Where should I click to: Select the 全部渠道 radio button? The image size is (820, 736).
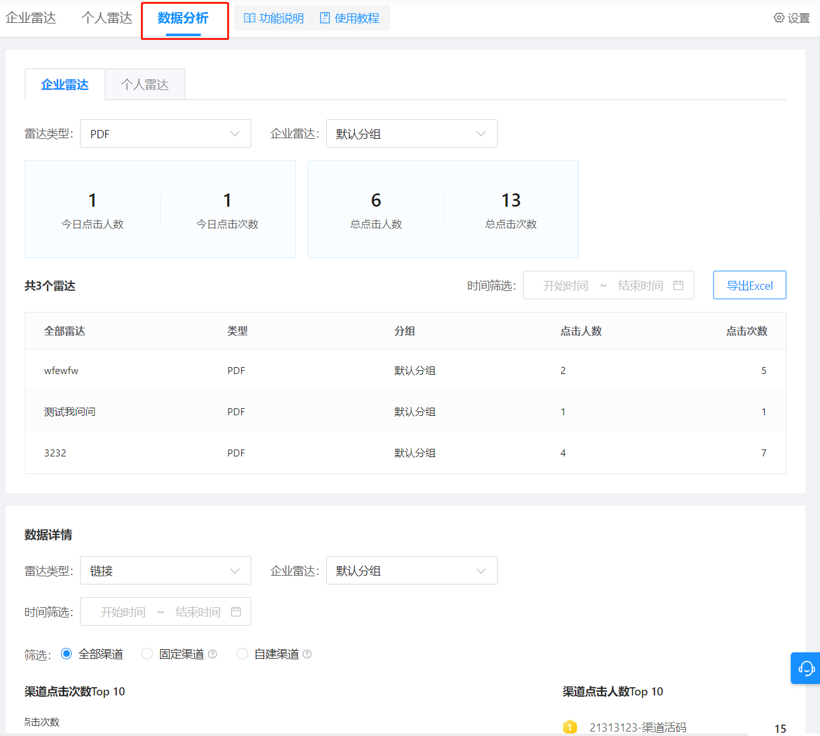pos(66,654)
